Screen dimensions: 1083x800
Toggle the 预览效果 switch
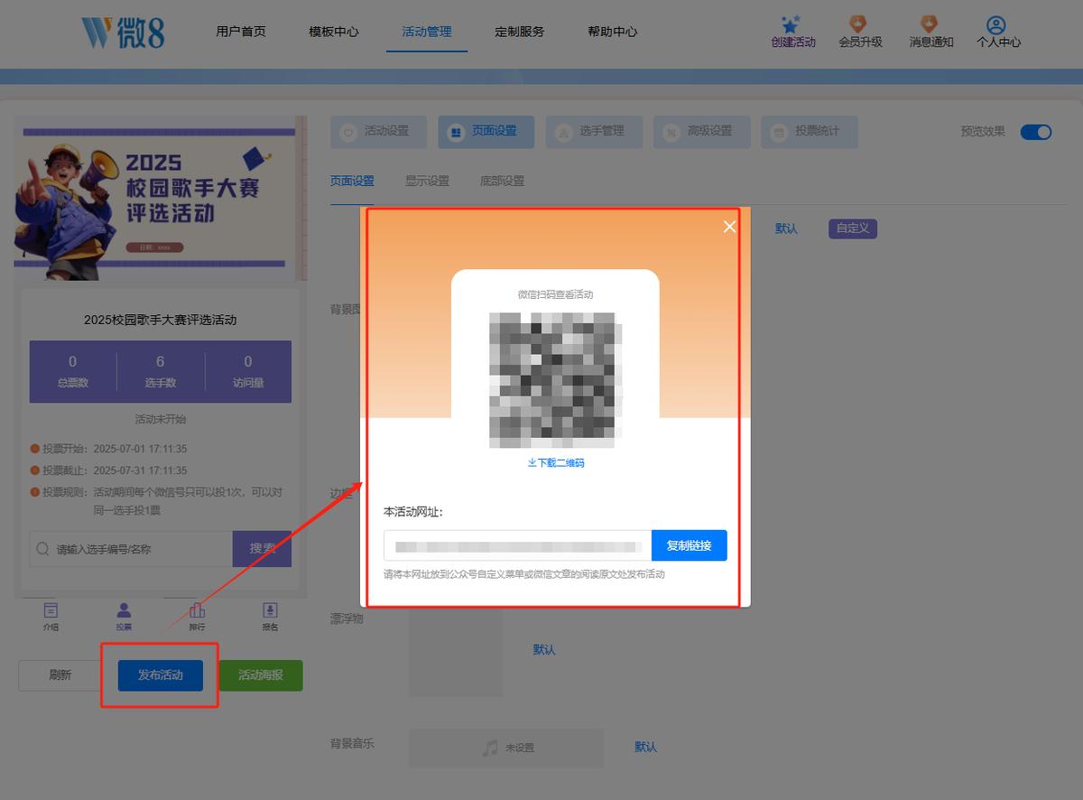[x=1036, y=132]
